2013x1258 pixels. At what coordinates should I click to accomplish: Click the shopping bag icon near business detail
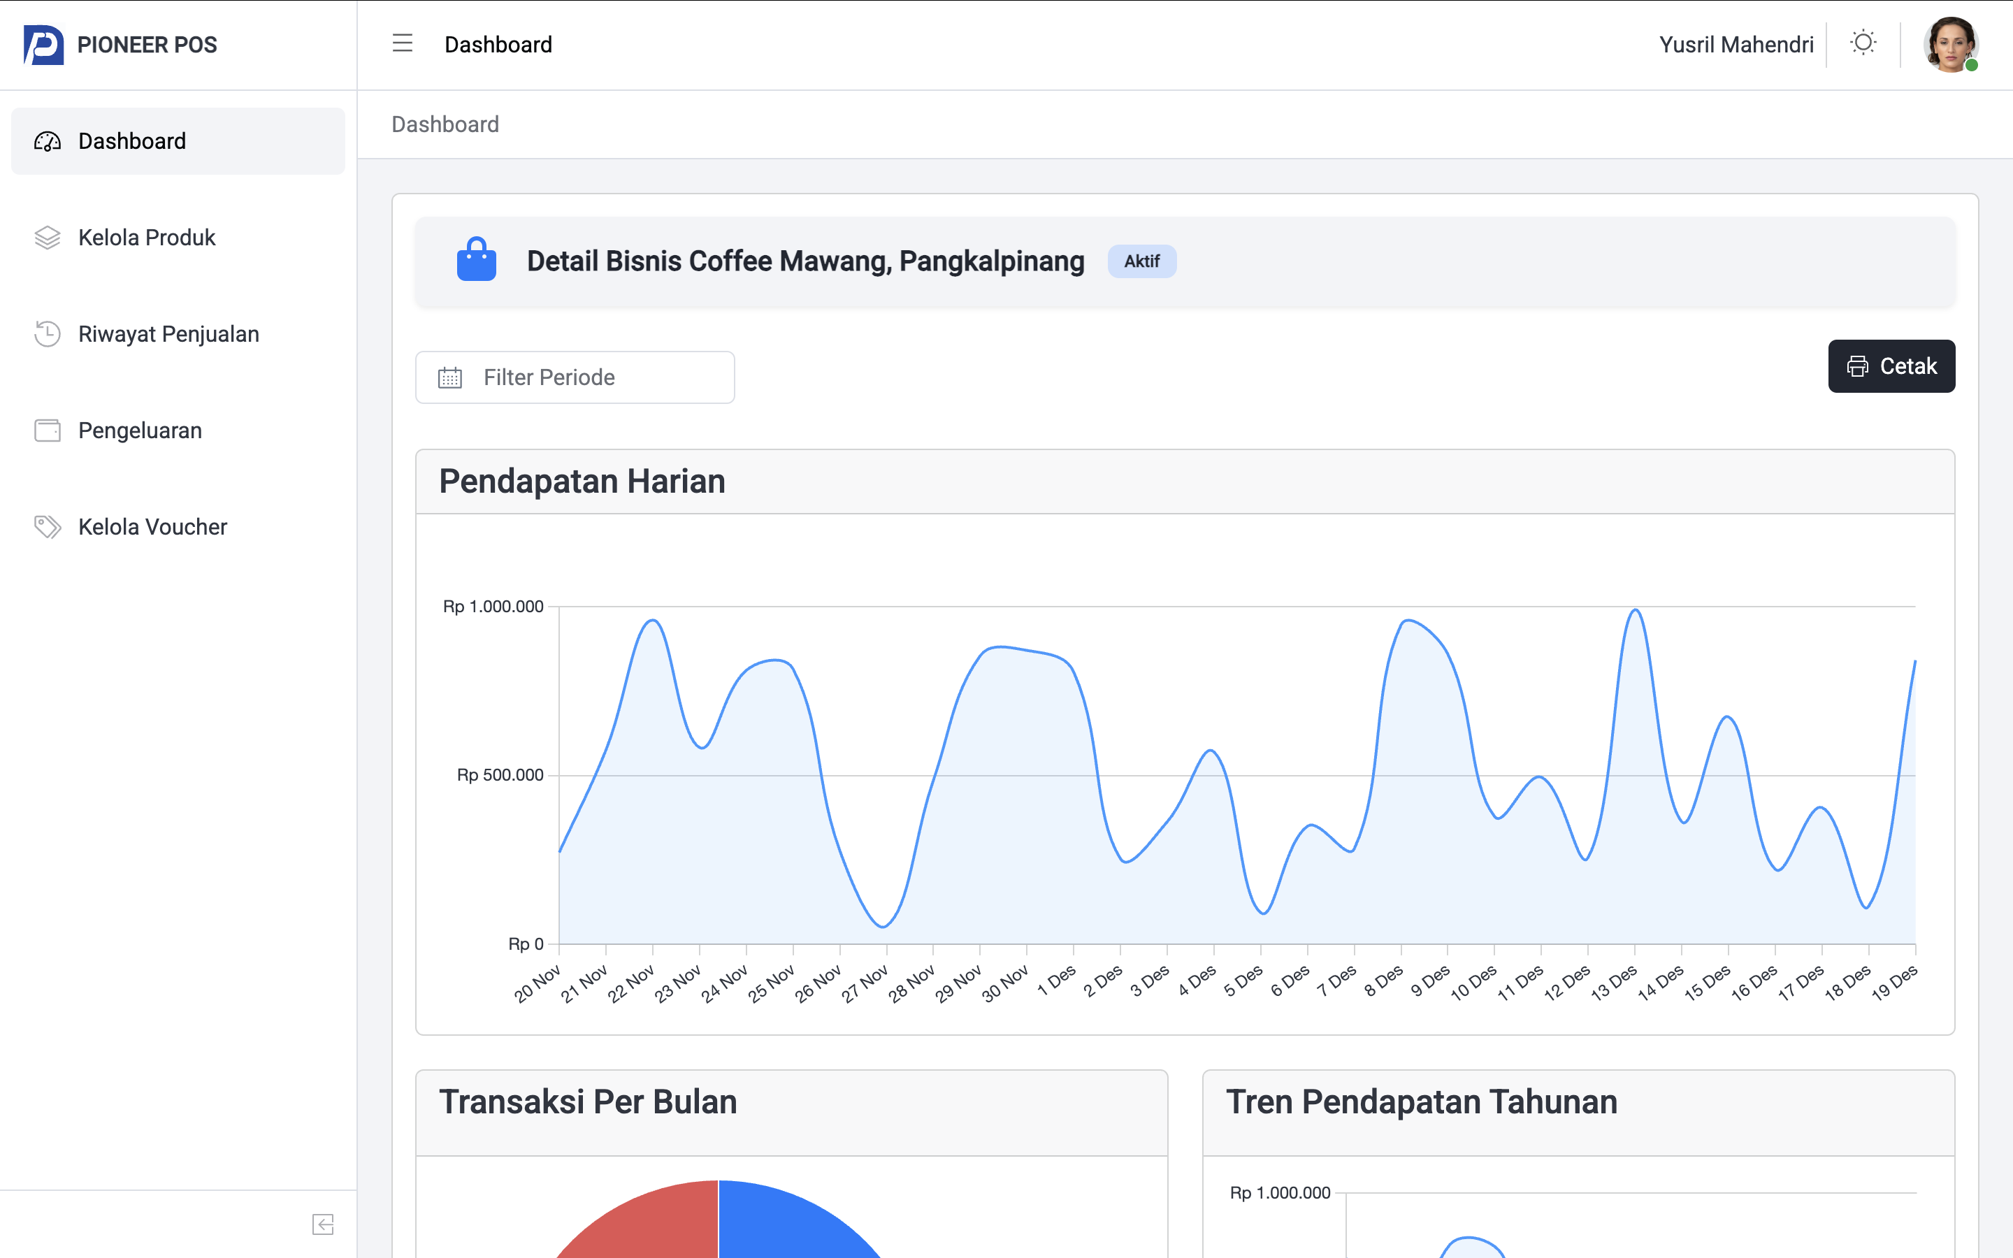click(477, 259)
